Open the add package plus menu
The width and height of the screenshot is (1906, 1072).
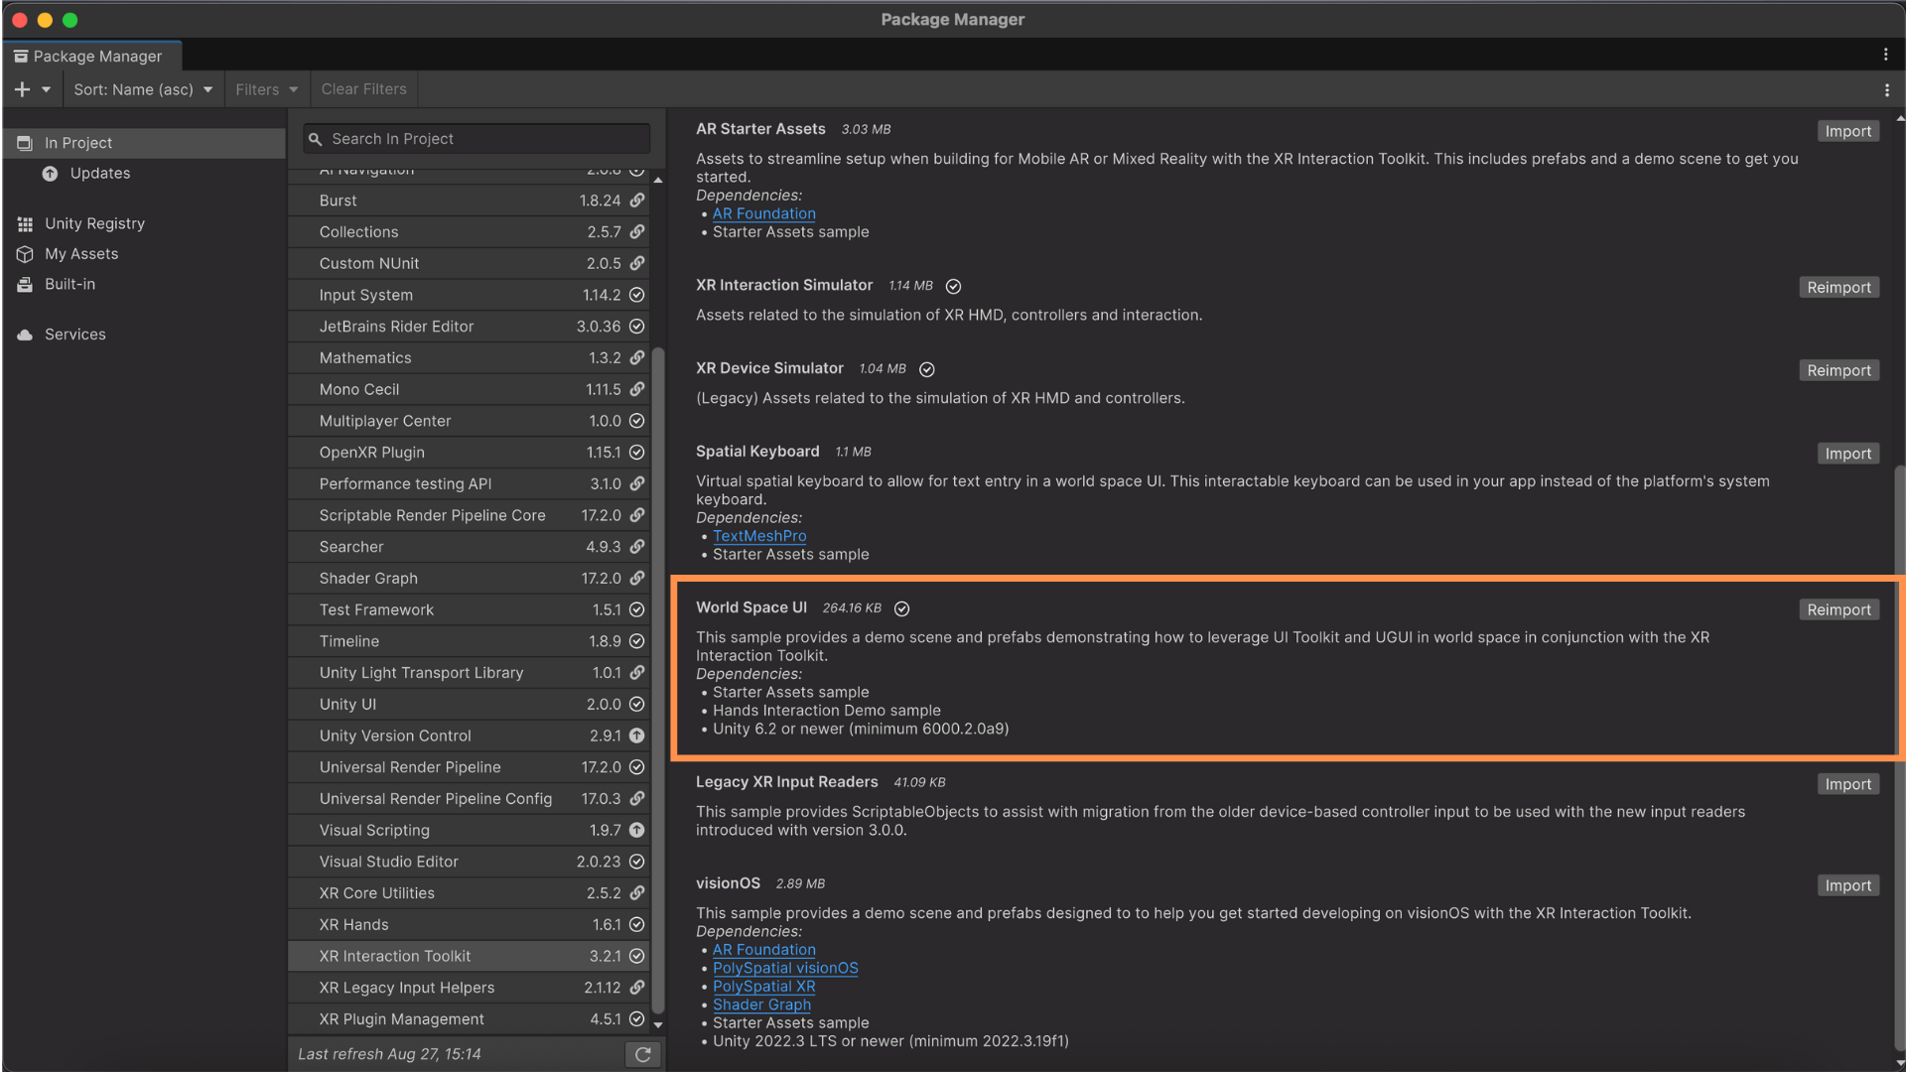coord(32,89)
